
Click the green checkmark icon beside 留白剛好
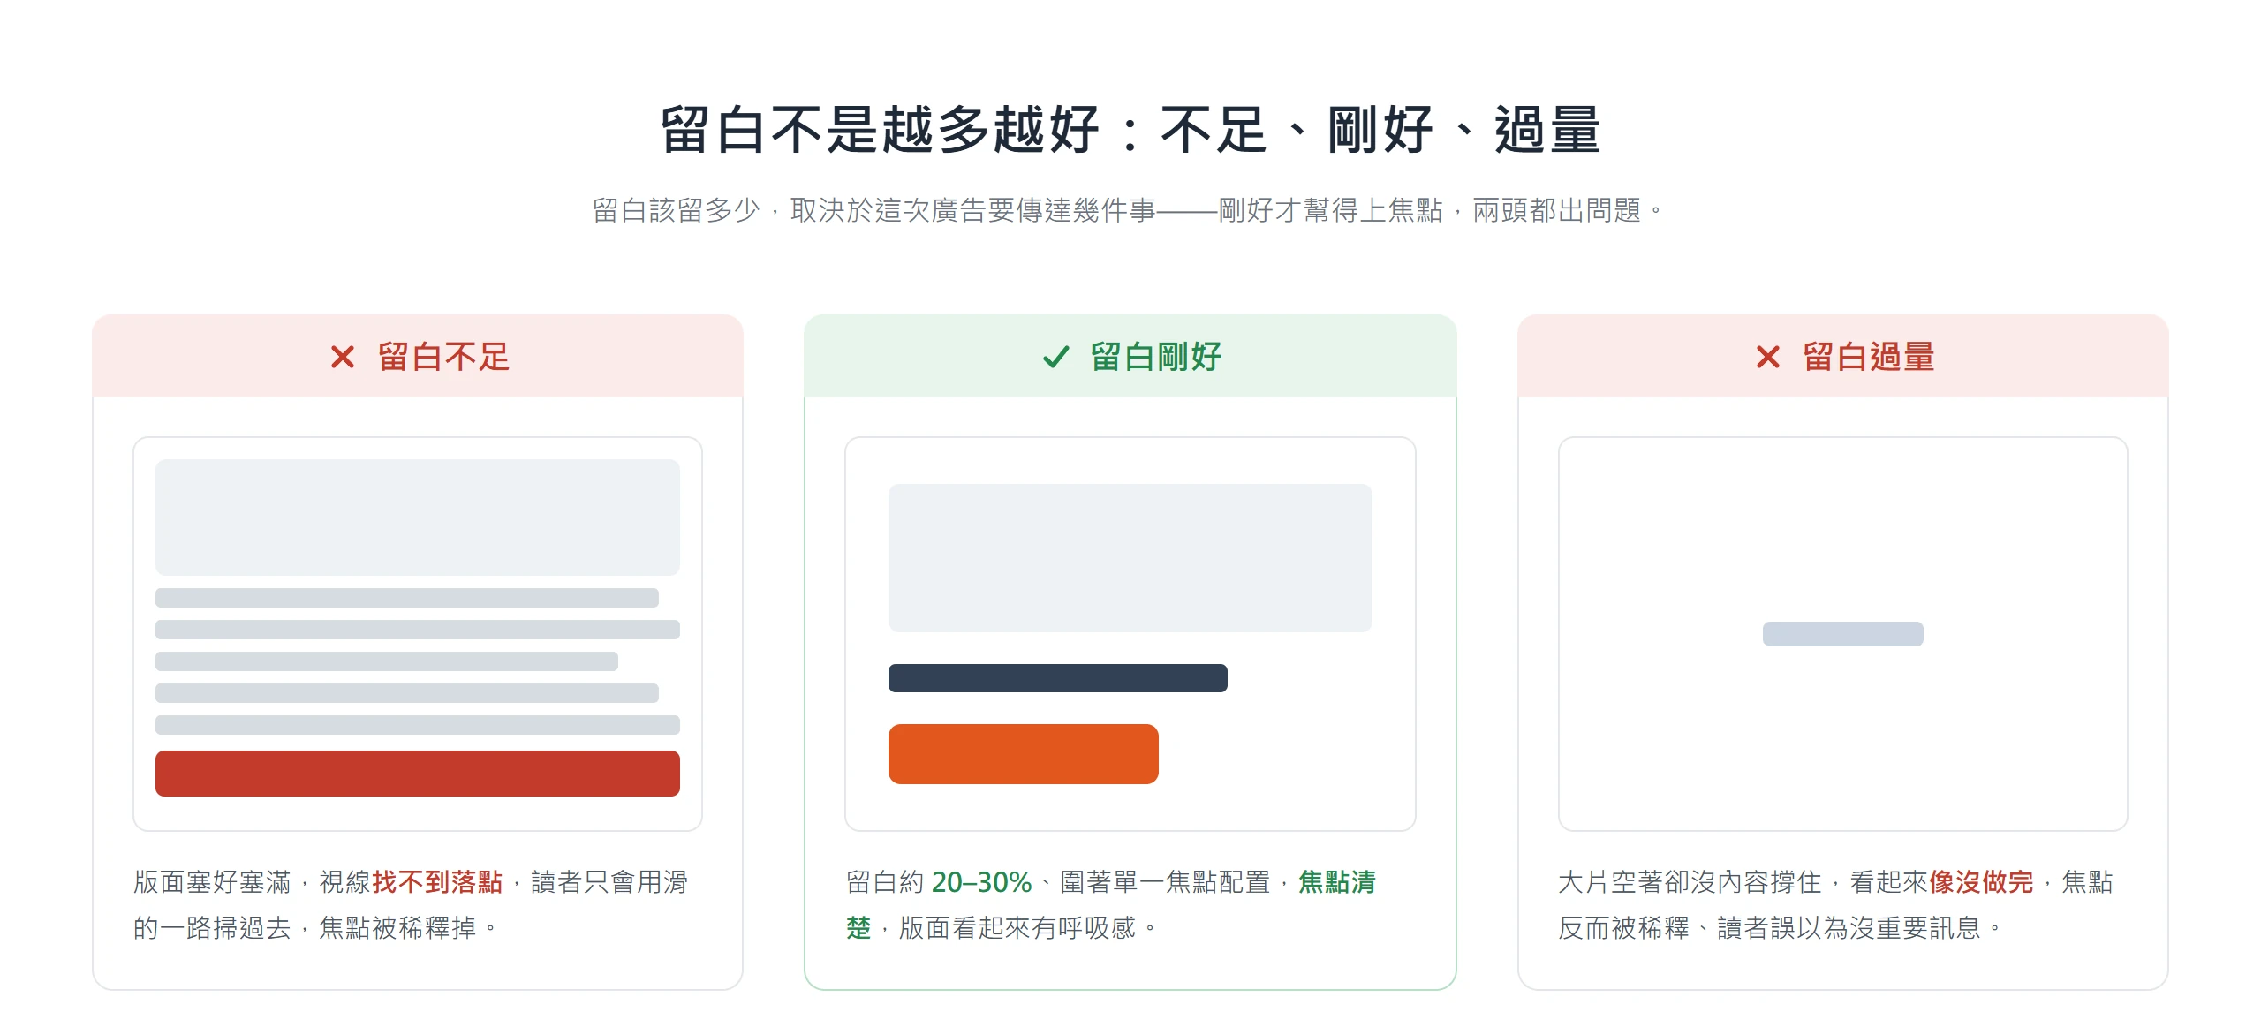(x=1055, y=357)
